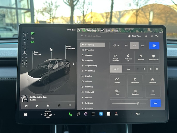Turn wipers to Uit
The height and width of the screenshot is (133, 177).
[x=116, y=69]
